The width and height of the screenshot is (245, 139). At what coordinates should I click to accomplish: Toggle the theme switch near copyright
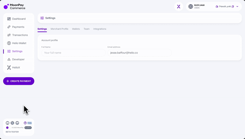tap(8, 128)
